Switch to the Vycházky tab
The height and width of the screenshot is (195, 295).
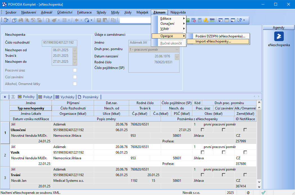[65, 97]
